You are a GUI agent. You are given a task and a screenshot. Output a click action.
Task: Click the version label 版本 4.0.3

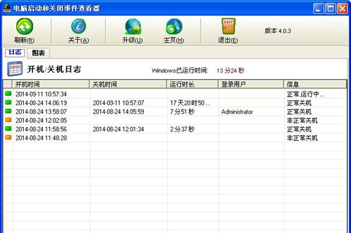click(x=277, y=30)
